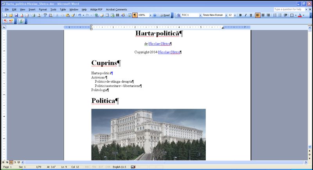Click the Columns icon
Screen dimensions: 313x170
[118, 15]
